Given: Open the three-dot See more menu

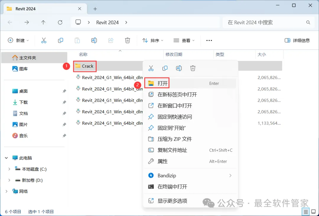Looking at the screenshot, I should pyautogui.click(x=209, y=40).
